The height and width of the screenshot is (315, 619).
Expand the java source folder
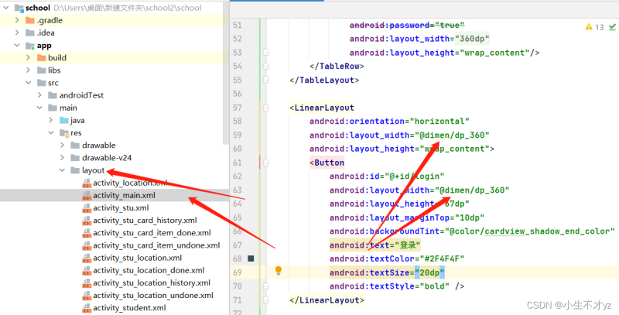50,120
